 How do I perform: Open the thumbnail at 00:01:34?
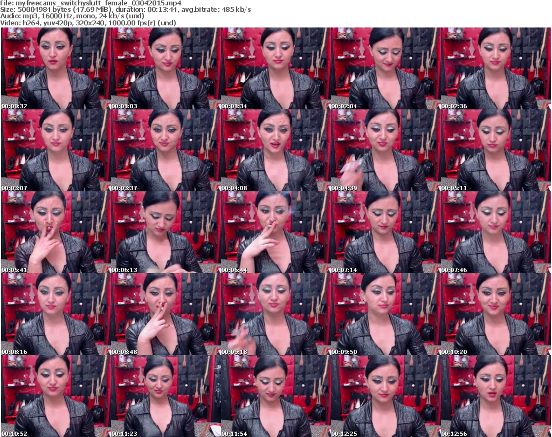point(275,68)
